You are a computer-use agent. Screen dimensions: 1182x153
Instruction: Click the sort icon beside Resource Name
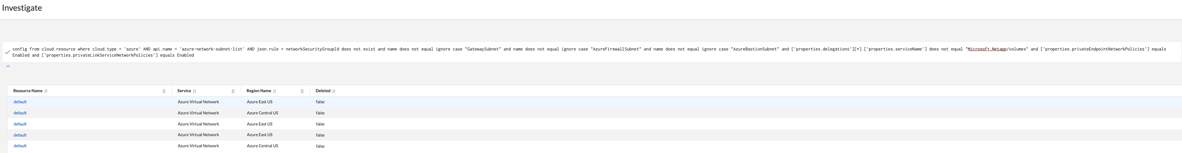coord(46,91)
